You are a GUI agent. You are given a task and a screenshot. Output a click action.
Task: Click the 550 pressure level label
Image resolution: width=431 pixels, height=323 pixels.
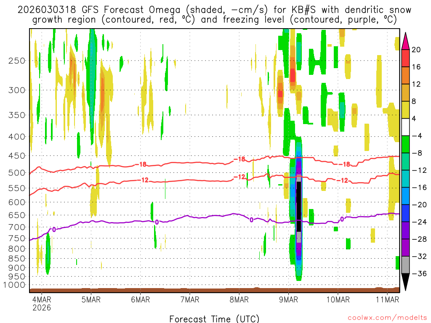pyautogui.click(x=17, y=188)
